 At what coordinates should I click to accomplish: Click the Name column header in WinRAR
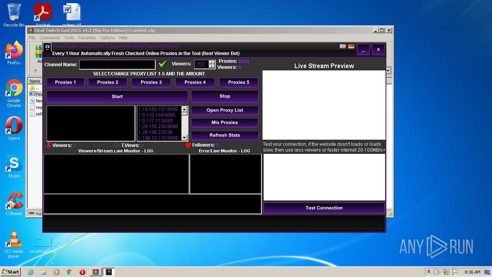click(x=35, y=81)
